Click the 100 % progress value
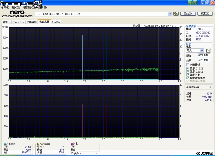The height and width of the screenshot is (156, 215). 208,94
